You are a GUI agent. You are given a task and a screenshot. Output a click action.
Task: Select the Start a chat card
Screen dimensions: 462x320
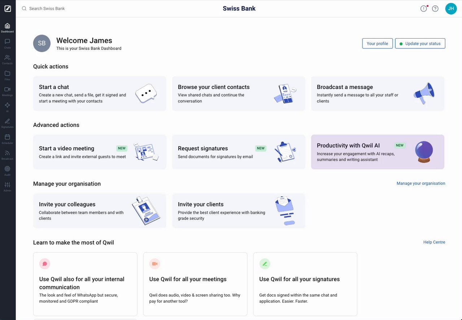tap(100, 94)
